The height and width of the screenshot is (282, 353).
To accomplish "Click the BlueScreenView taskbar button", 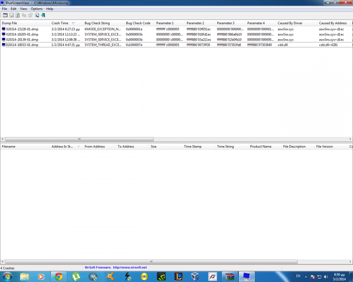I will (x=247, y=276).
